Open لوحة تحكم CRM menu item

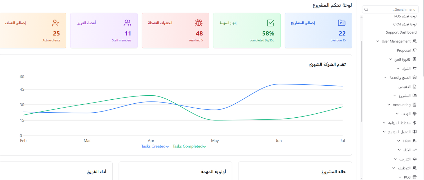coord(405,24)
